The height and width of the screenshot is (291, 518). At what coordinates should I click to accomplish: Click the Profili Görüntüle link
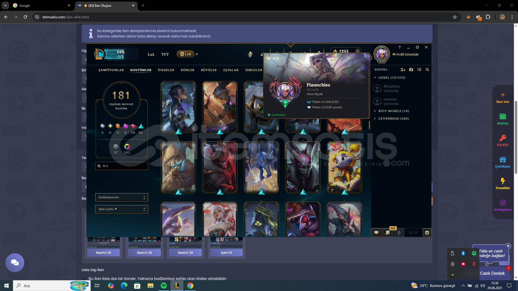[x=405, y=54]
